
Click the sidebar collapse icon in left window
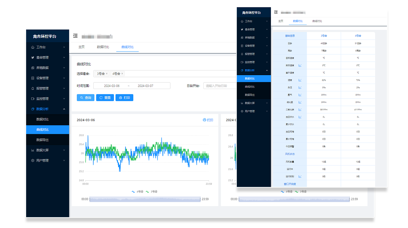(75, 36)
